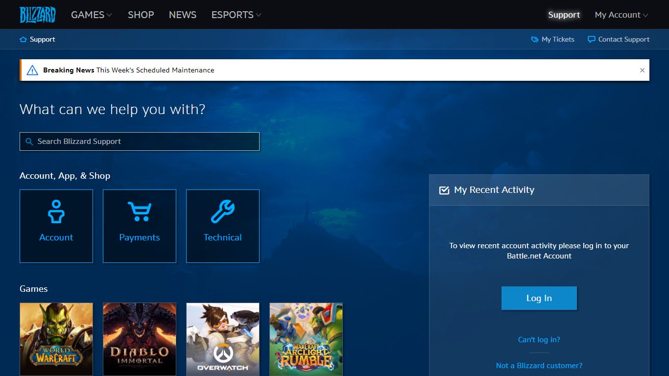The image size is (669, 376).
Task: Open the My Tickets link
Action: point(558,39)
